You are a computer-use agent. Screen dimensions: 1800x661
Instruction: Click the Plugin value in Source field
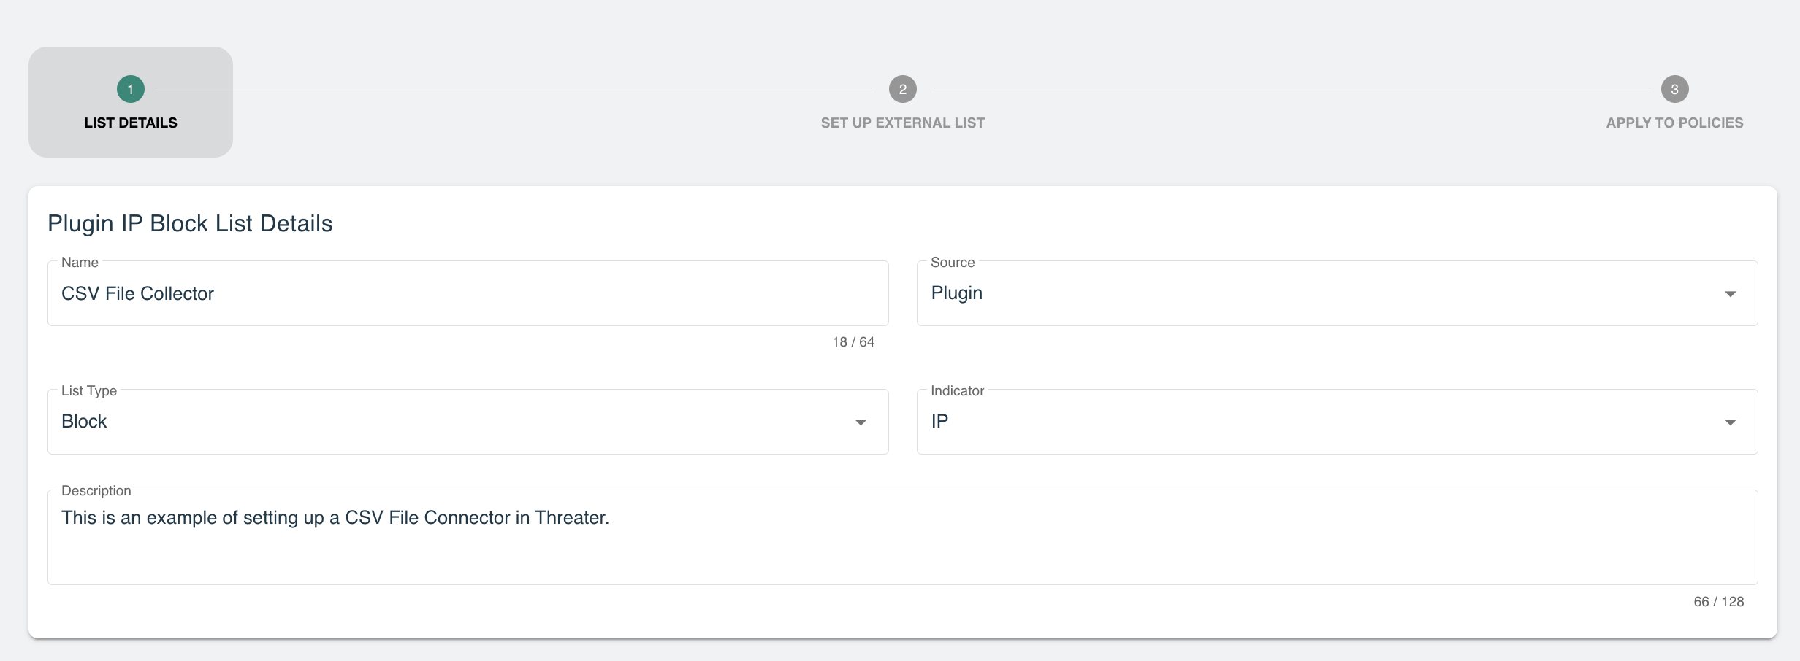(x=957, y=293)
